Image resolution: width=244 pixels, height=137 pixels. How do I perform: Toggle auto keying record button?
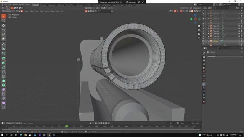pos(90,123)
